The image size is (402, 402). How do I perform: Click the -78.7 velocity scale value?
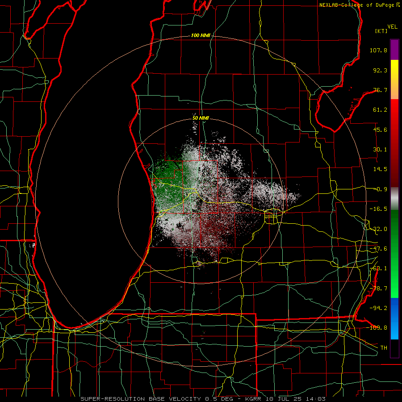pos(378,289)
